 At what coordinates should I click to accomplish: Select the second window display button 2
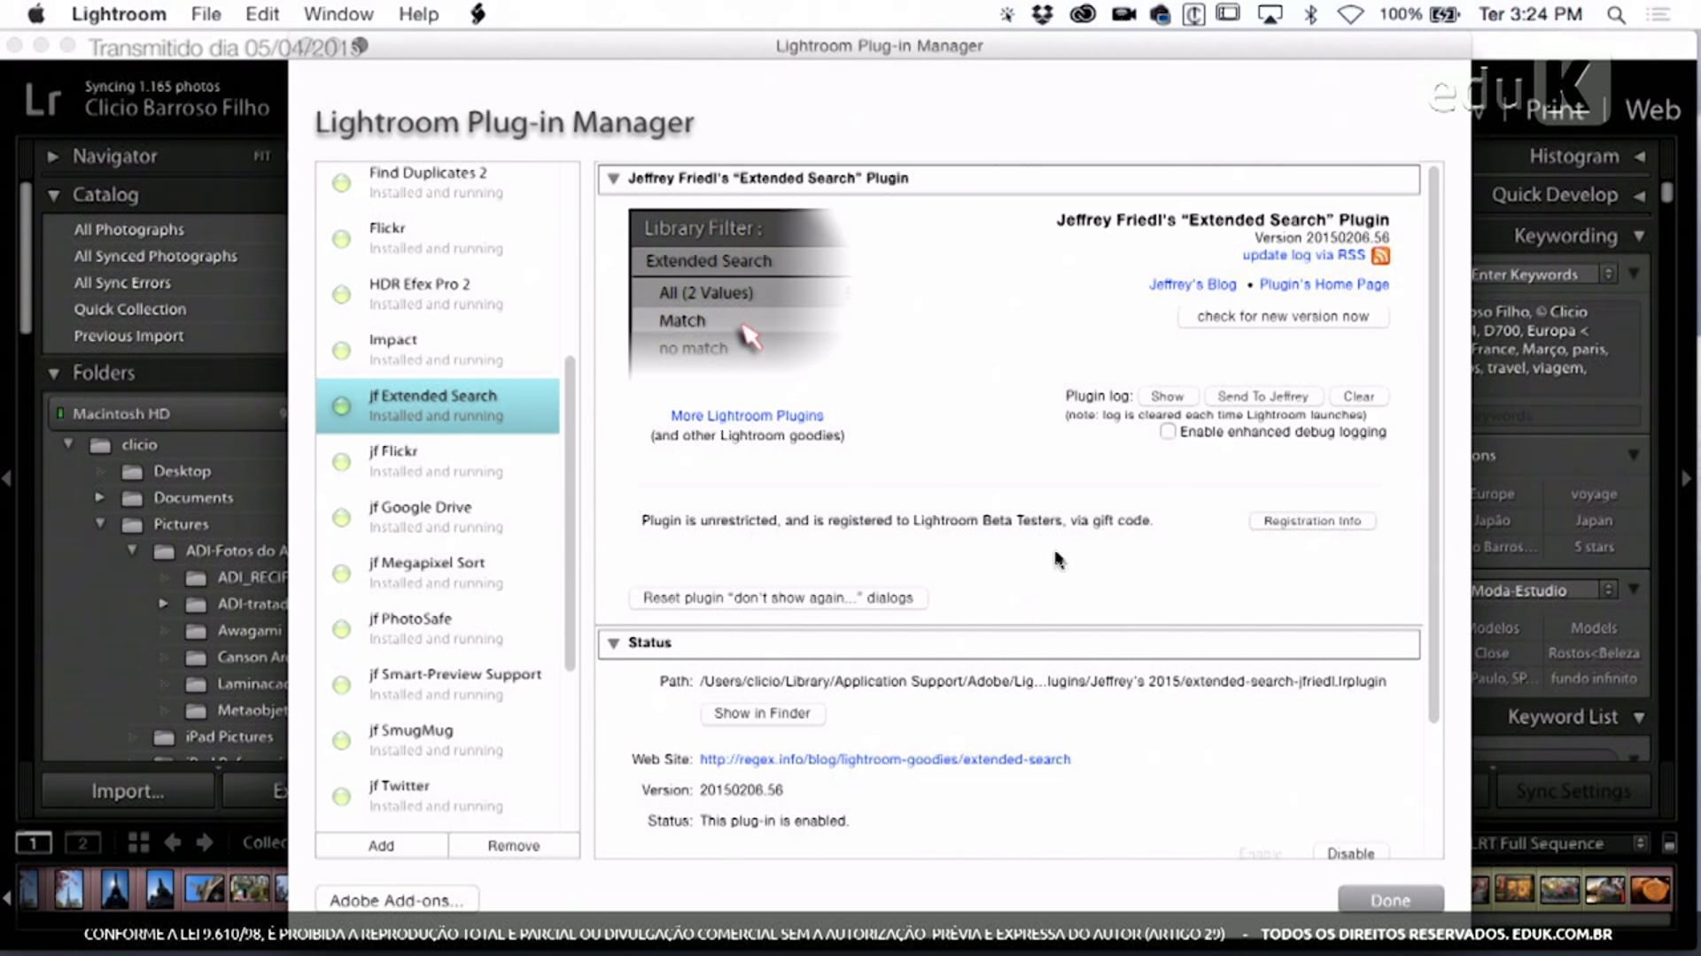tap(82, 843)
